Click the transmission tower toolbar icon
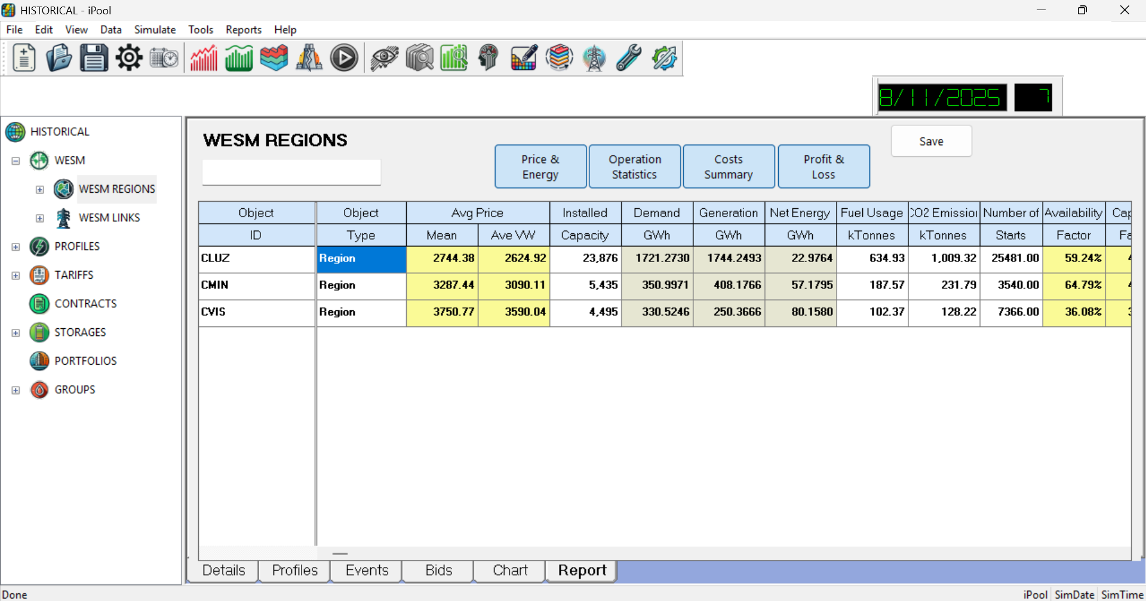Screen dimensions: 1146x601 pos(594,58)
